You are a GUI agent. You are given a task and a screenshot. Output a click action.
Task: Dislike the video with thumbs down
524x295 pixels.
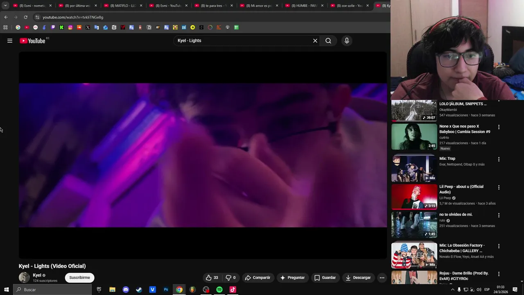[x=231, y=277]
